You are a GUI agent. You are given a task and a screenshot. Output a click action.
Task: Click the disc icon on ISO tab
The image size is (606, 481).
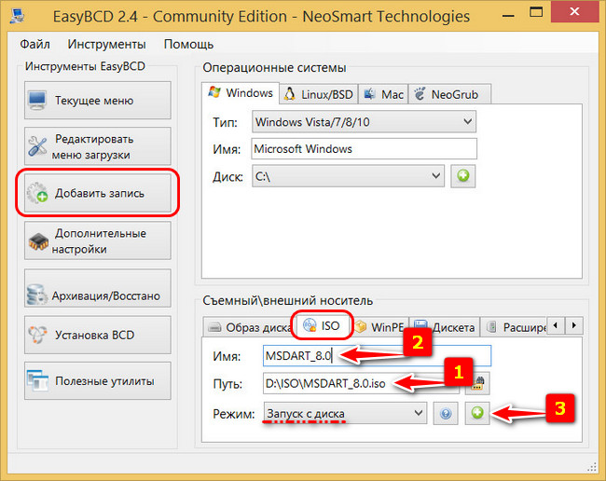point(310,325)
